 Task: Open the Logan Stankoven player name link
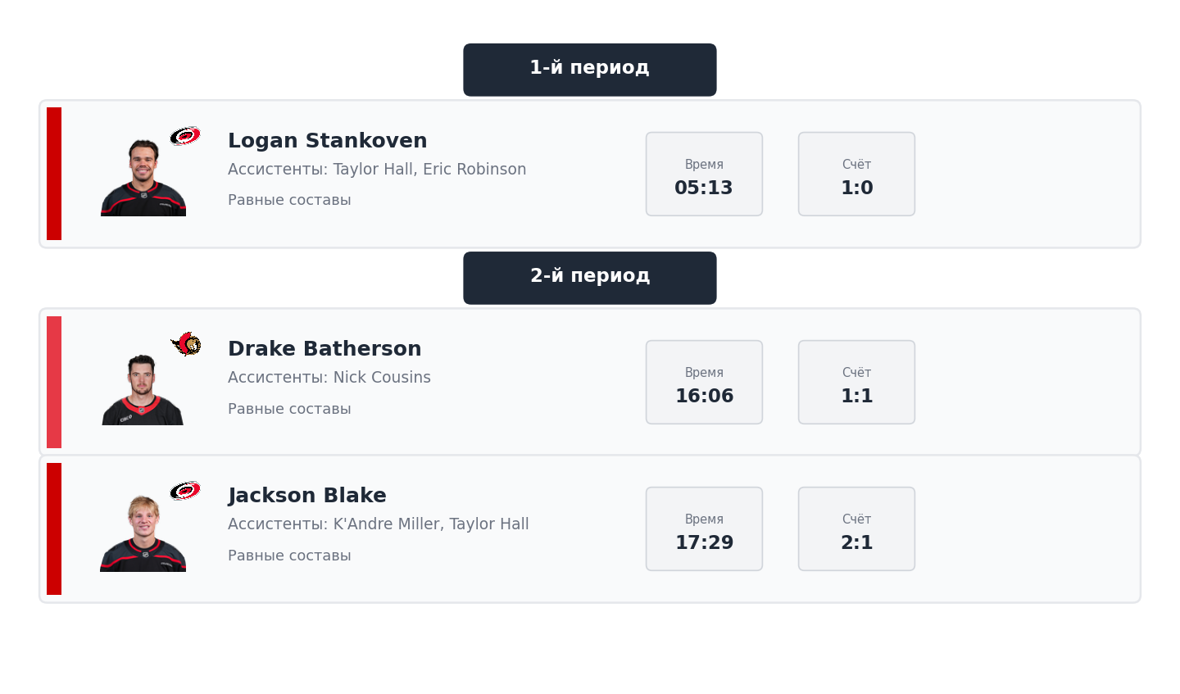(328, 140)
